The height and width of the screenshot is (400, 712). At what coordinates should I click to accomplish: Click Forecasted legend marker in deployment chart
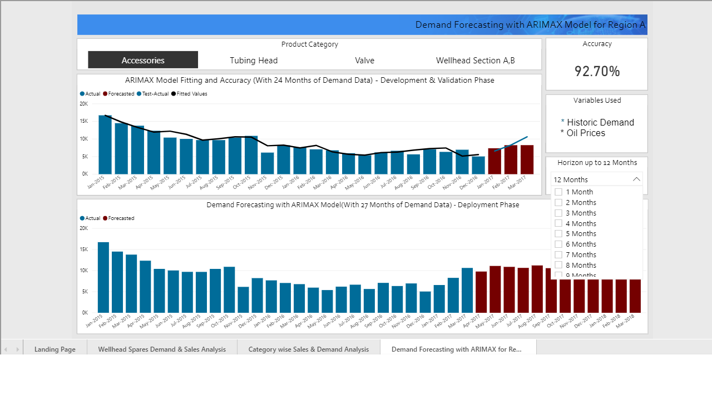pyautogui.click(x=105, y=218)
